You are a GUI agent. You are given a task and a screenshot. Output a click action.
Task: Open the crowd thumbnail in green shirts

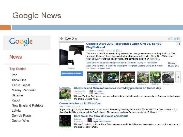click(155, 77)
